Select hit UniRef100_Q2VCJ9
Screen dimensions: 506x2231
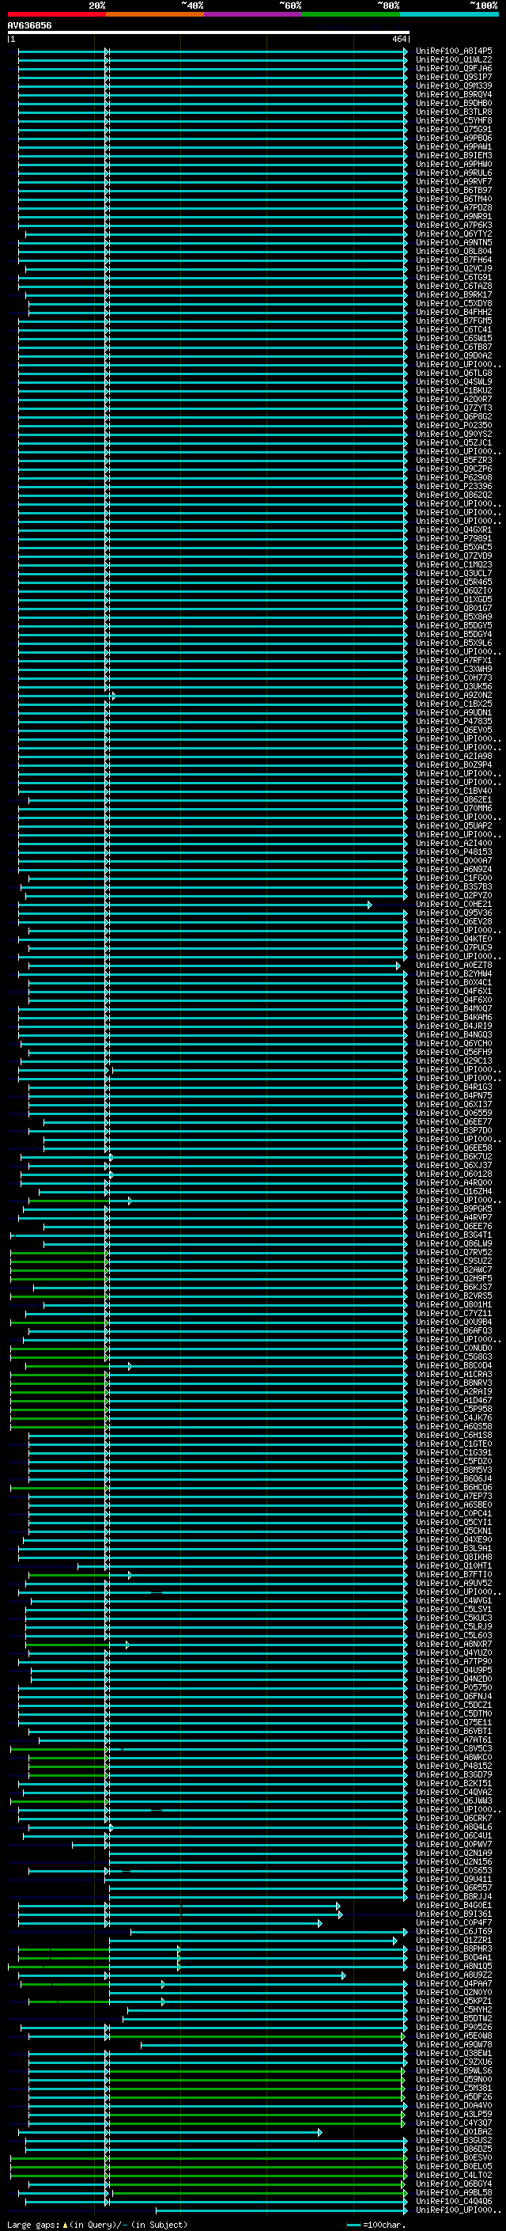point(454,268)
